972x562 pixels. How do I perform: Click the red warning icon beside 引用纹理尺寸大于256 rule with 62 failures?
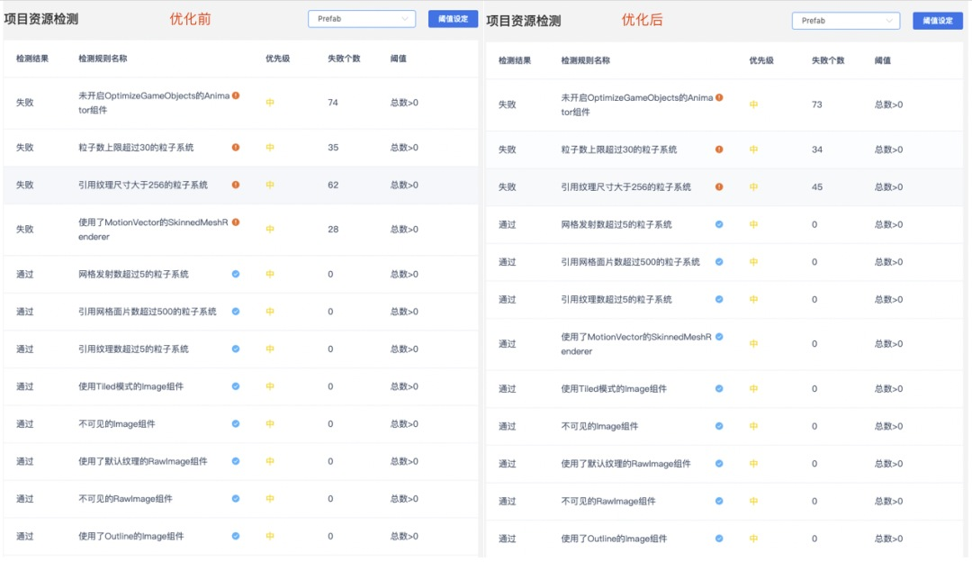(236, 185)
